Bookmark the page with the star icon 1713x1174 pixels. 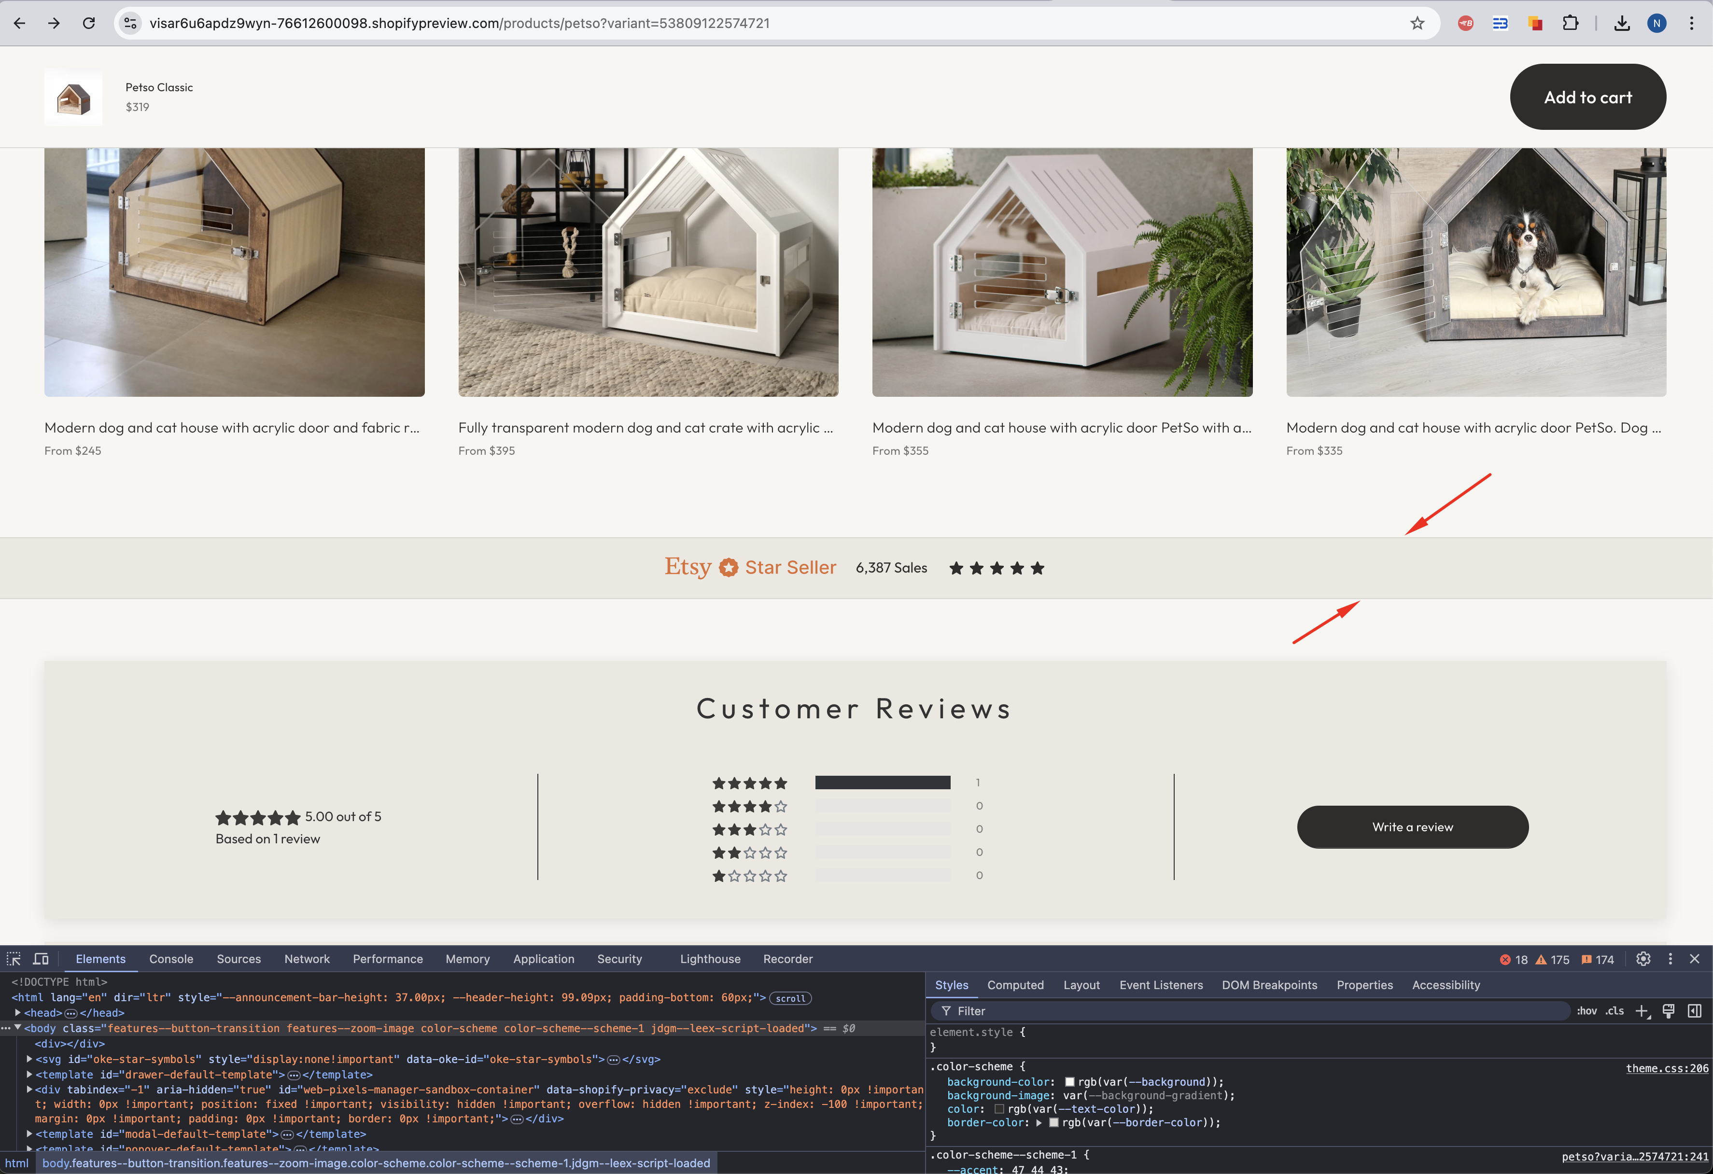(1418, 24)
